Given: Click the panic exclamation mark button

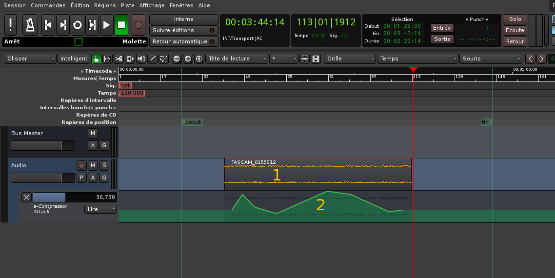Looking at the screenshot, I should pyautogui.click(x=11, y=24).
